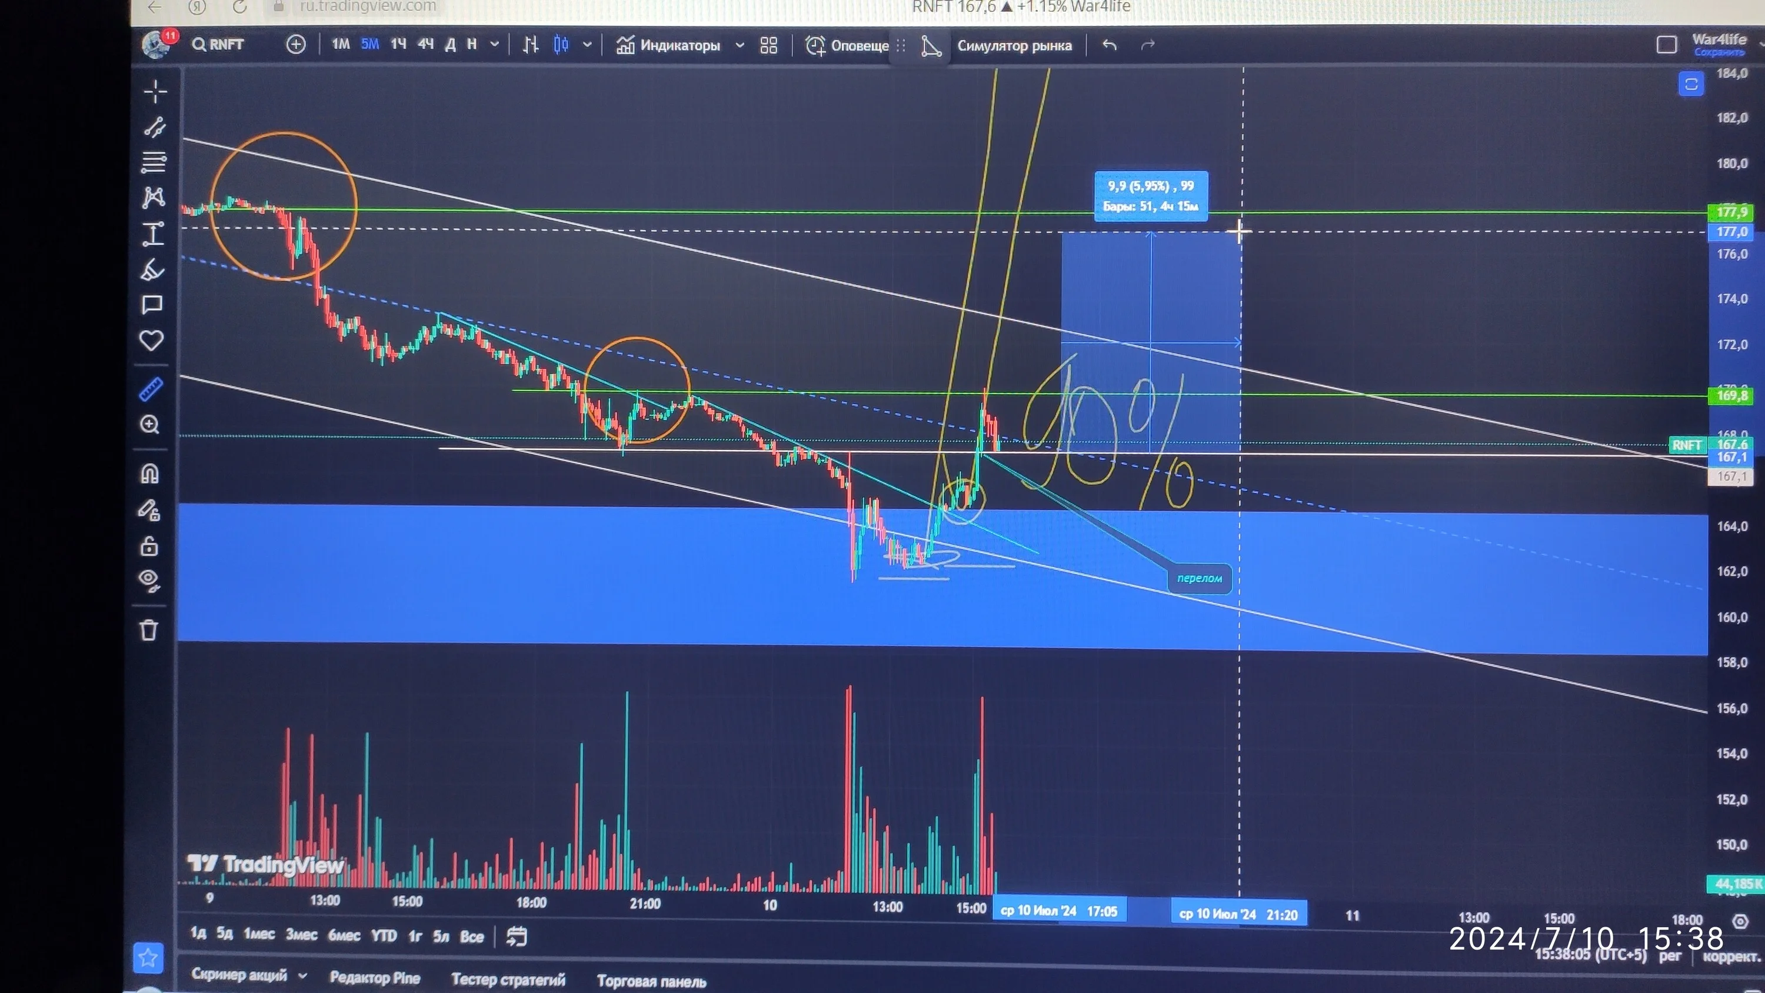Viewport: 1765px width, 993px height.
Task: Expand the chart type dropdown chevron
Action: point(587,45)
